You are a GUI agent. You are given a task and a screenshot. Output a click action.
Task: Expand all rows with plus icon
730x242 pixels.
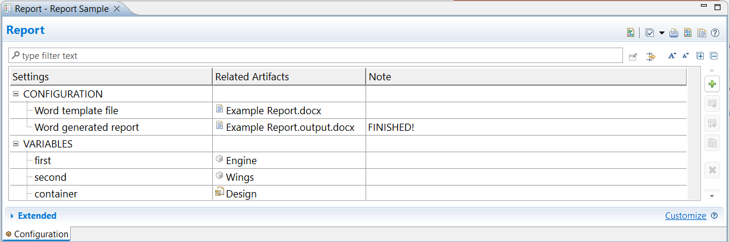click(700, 56)
